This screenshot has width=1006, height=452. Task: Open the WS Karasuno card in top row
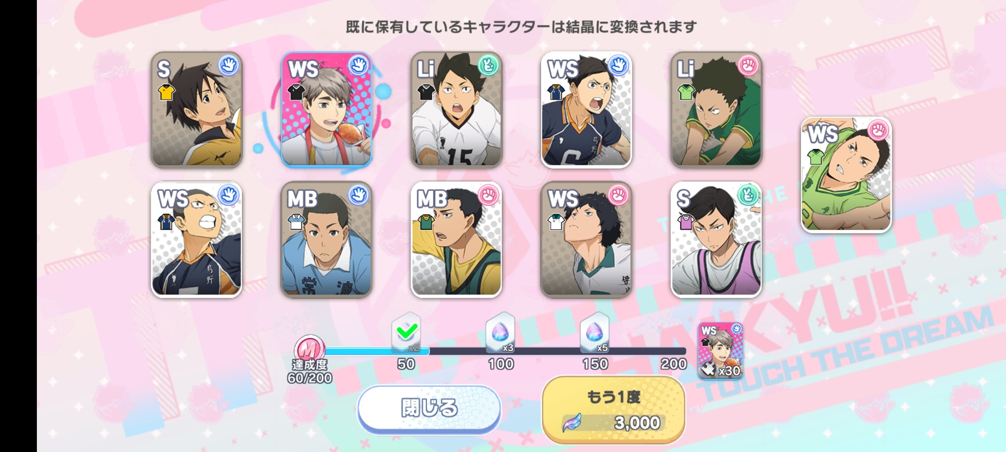point(586,110)
